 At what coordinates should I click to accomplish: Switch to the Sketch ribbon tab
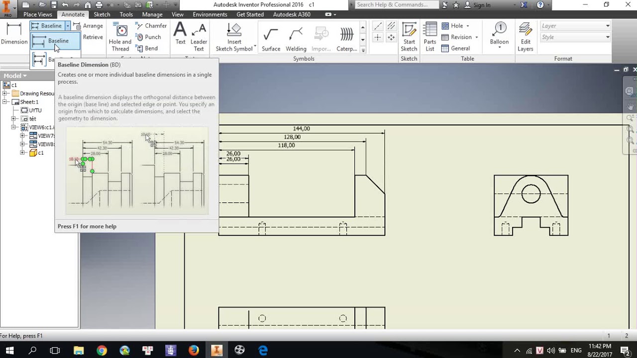102,14
